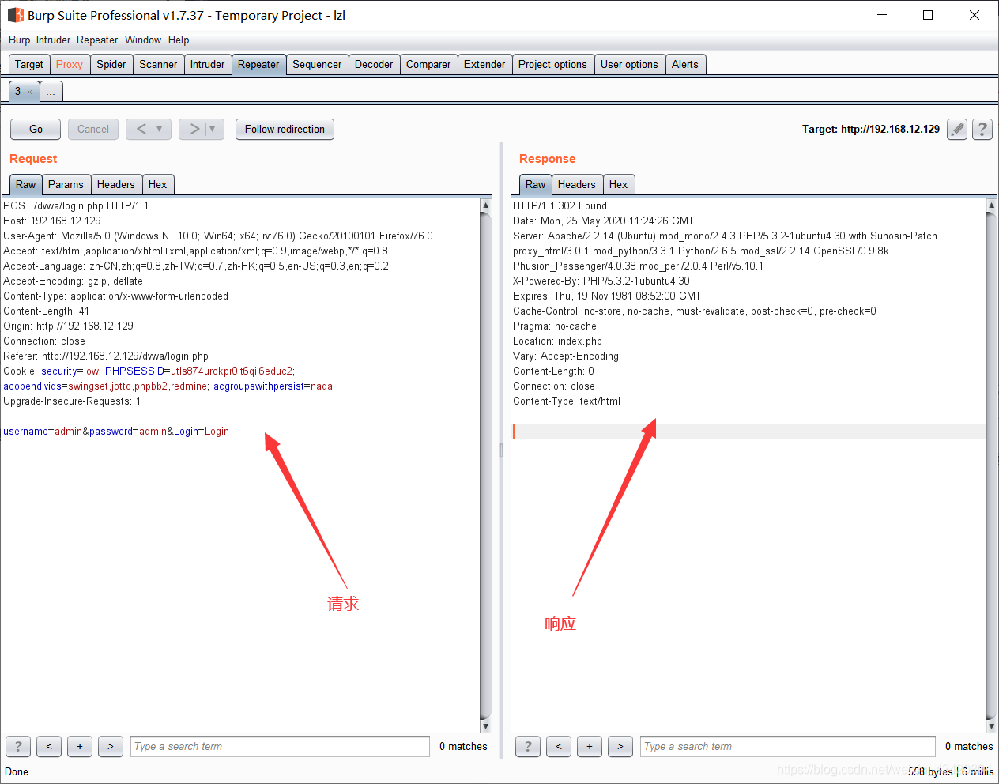Click request pane scroll down arrow
Viewport: 999px width, 784px height.
click(x=485, y=726)
